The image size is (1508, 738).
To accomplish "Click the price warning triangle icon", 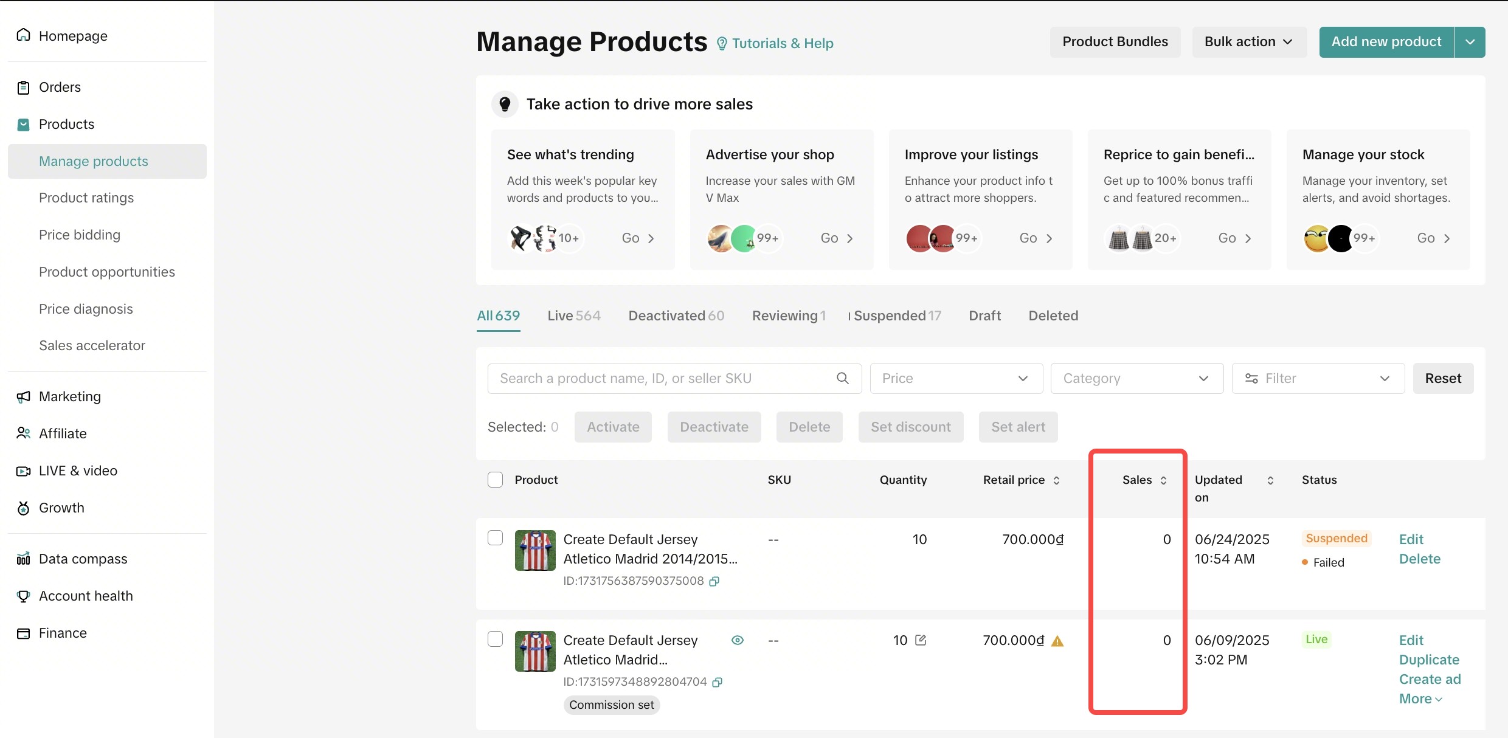I will click(1057, 641).
